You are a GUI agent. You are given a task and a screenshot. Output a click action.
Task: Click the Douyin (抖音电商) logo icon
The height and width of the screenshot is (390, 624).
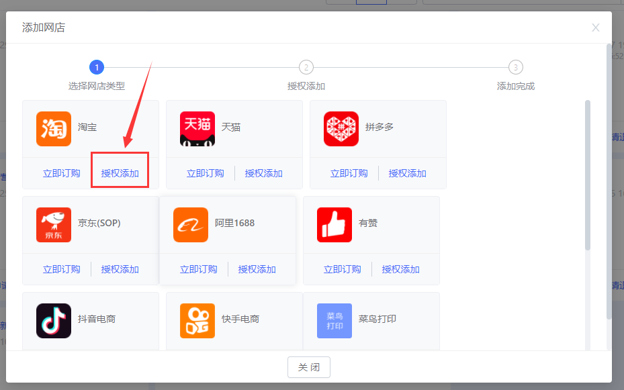pos(54,321)
